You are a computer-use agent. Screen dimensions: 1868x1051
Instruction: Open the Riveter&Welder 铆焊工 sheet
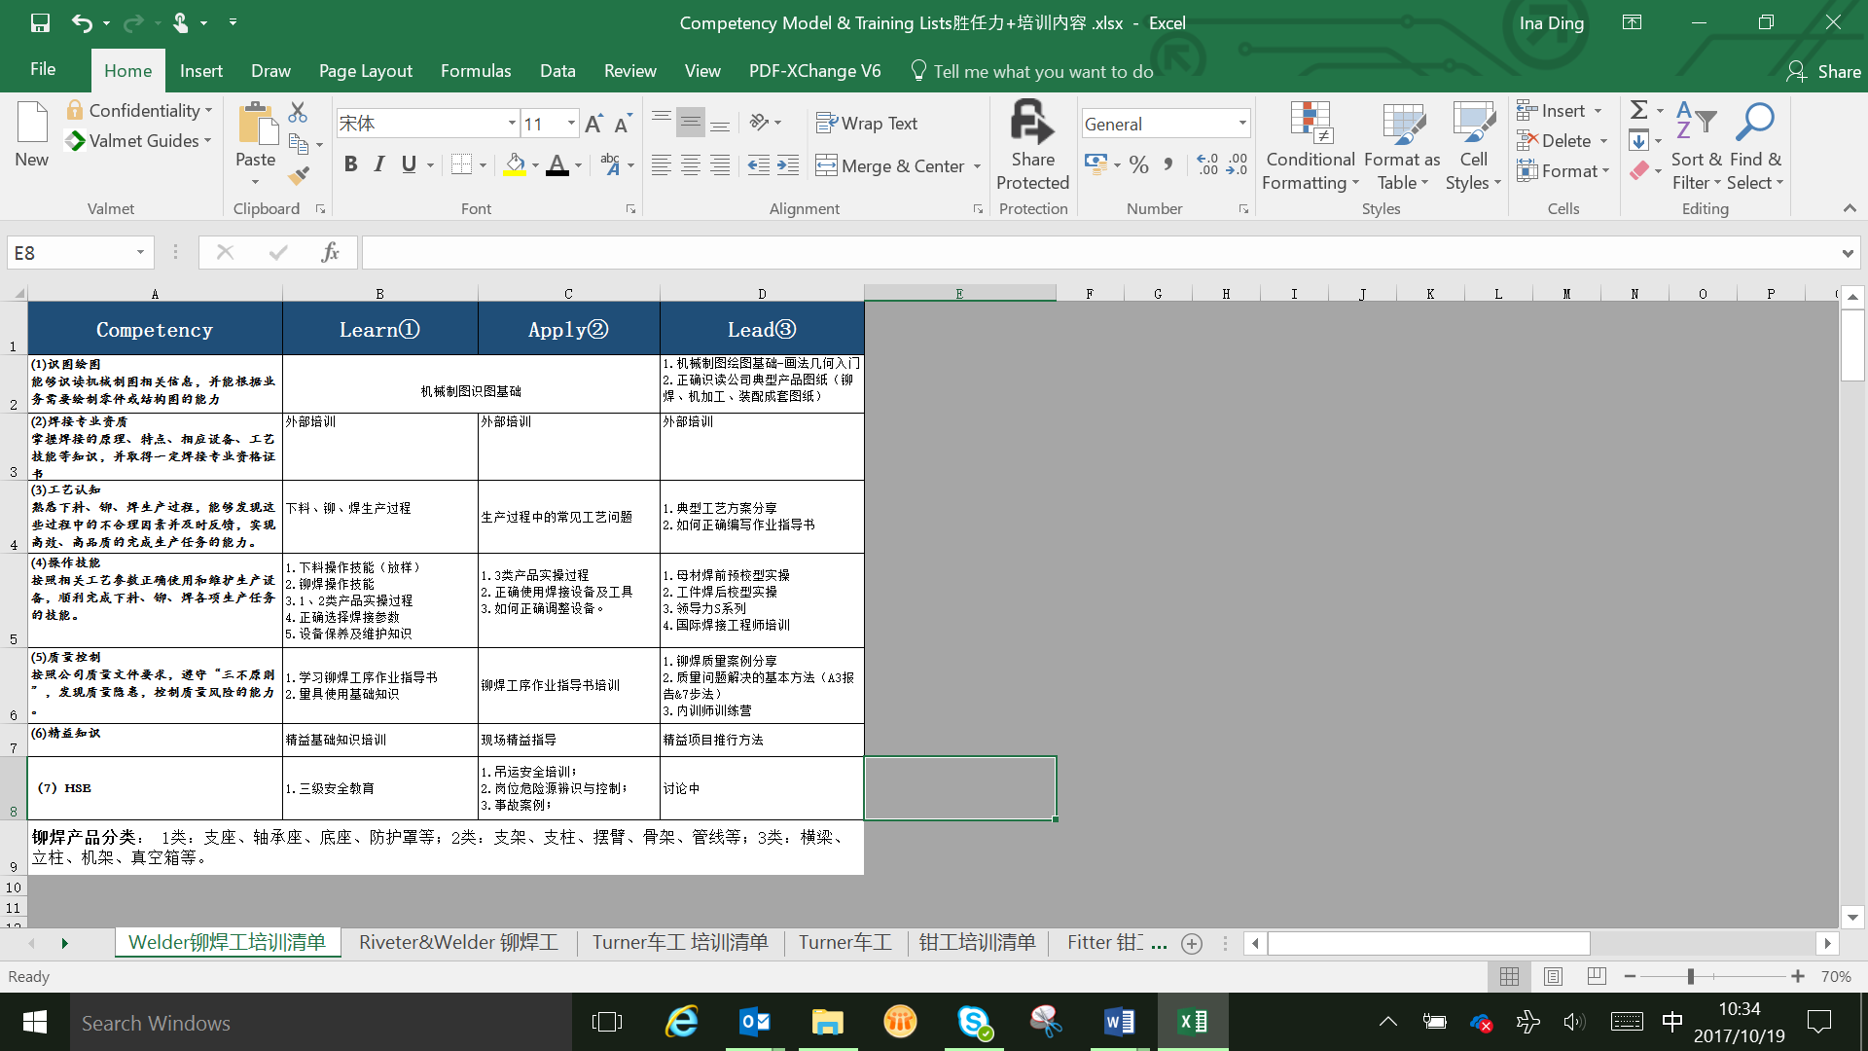(458, 943)
